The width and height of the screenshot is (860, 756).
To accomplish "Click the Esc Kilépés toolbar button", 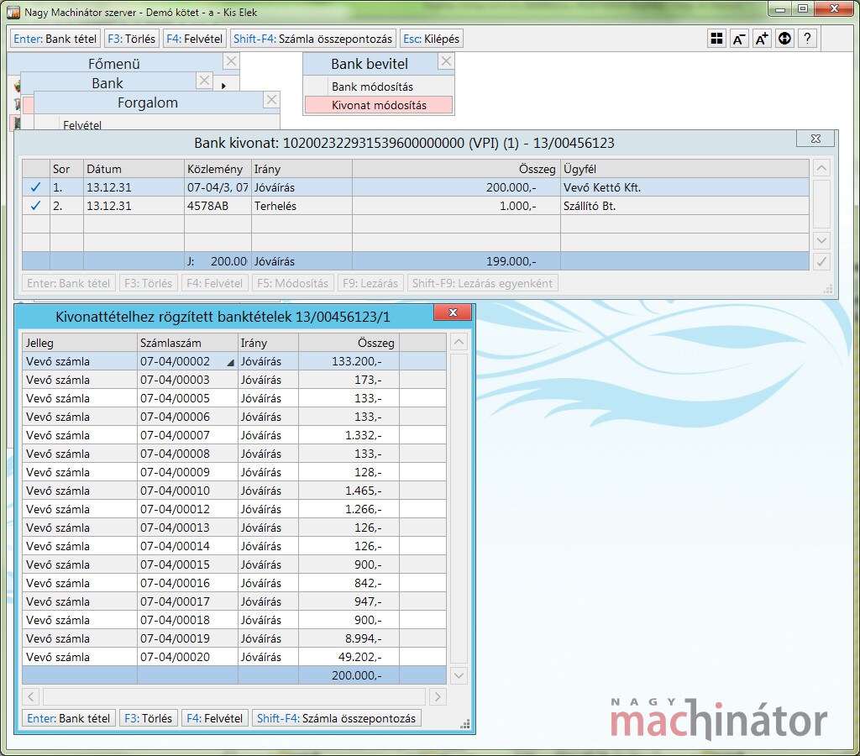I will [x=431, y=39].
